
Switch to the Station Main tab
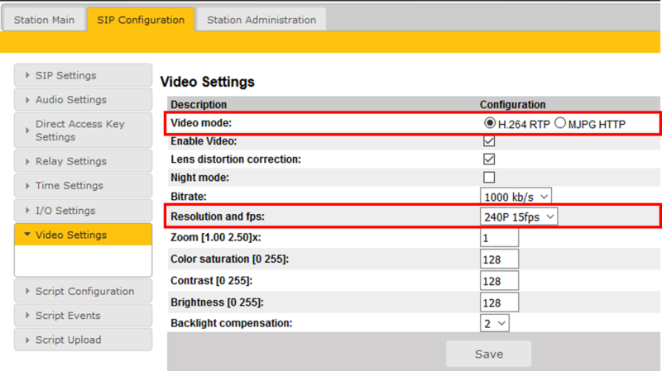(x=44, y=20)
